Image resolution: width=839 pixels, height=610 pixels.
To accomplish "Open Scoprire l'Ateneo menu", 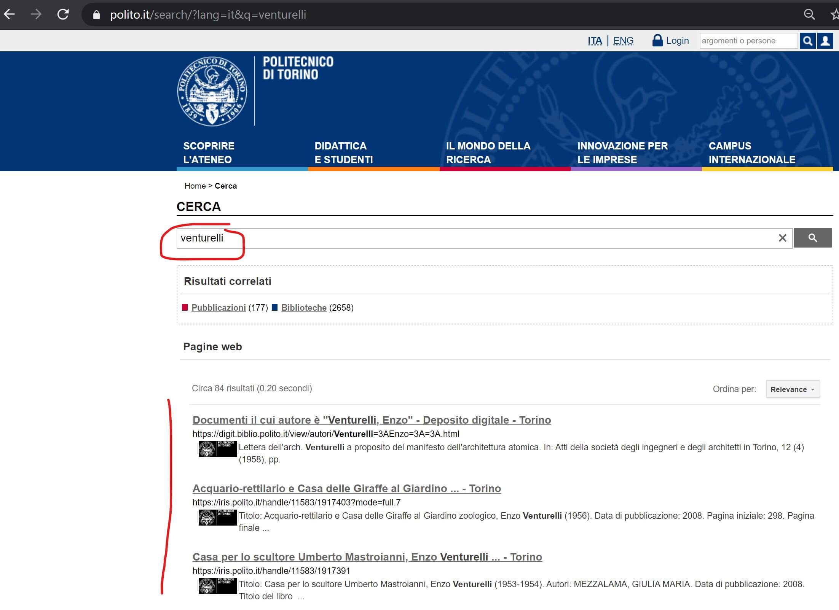I will pyautogui.click(x=209, y=152).
